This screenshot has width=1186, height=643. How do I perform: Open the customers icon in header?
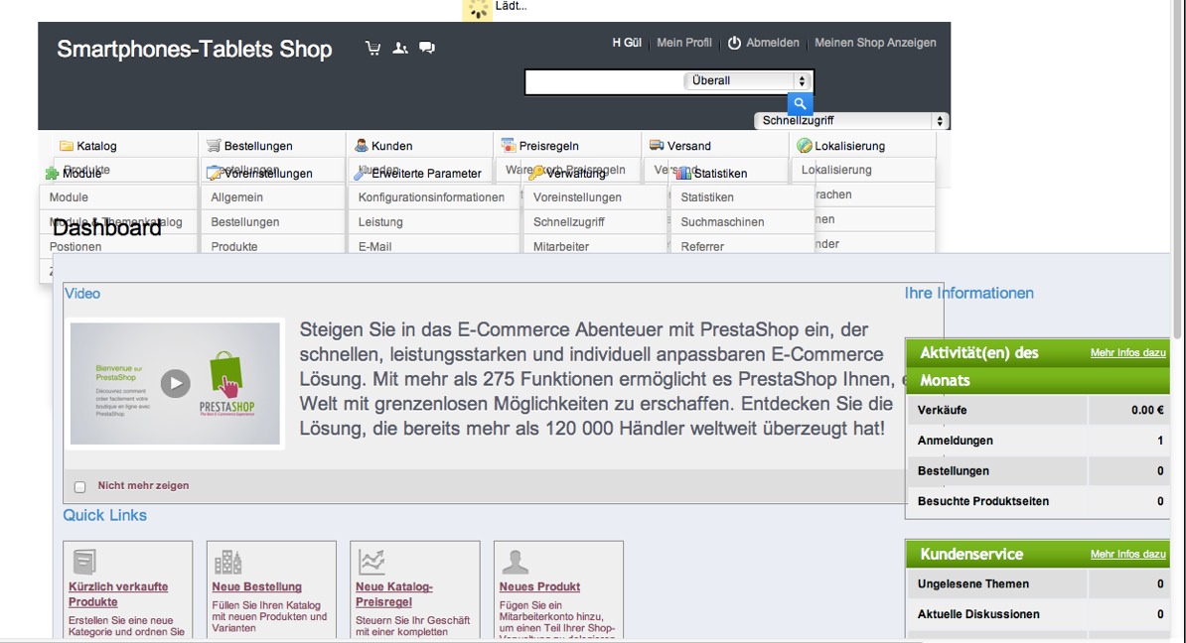coord(400,48)
